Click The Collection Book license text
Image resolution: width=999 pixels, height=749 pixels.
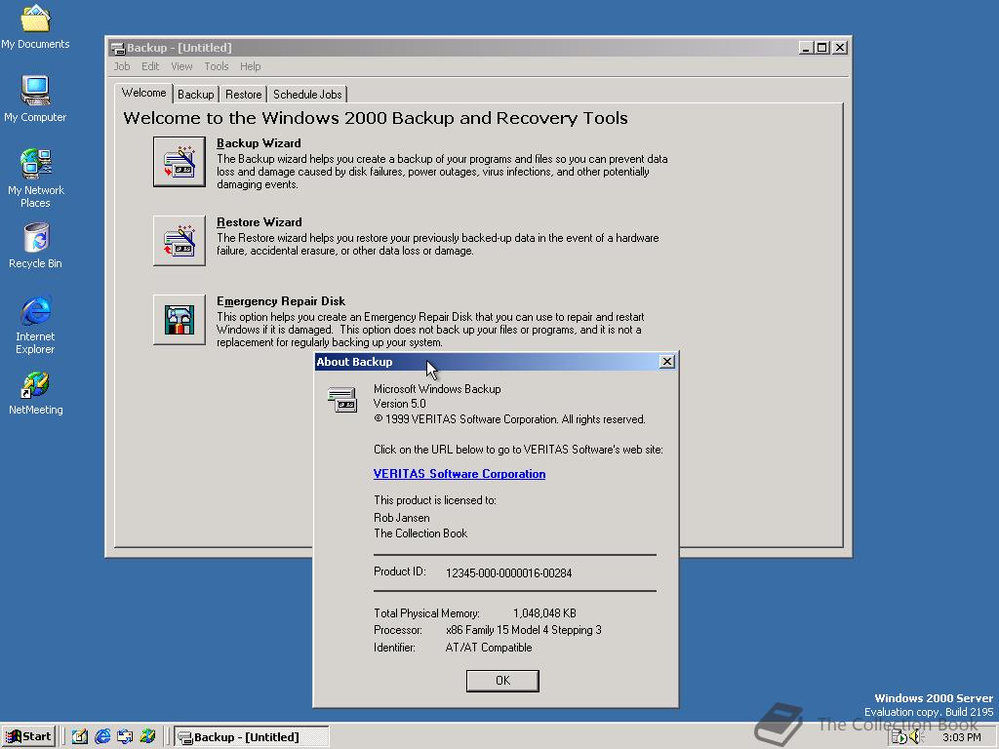click(420, 533)
